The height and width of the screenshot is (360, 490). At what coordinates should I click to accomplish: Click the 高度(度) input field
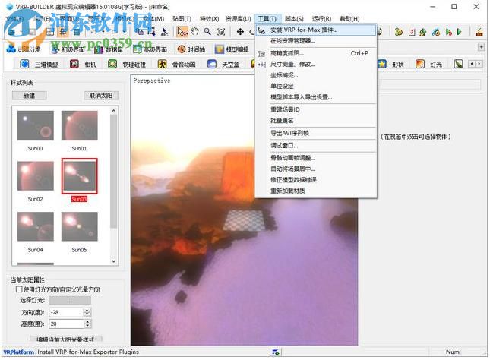click(67, 324)
